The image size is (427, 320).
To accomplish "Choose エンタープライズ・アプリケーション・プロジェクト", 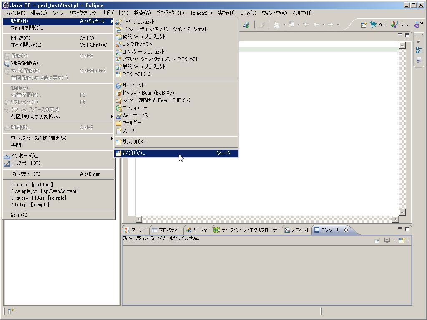I will coord(176,29).
